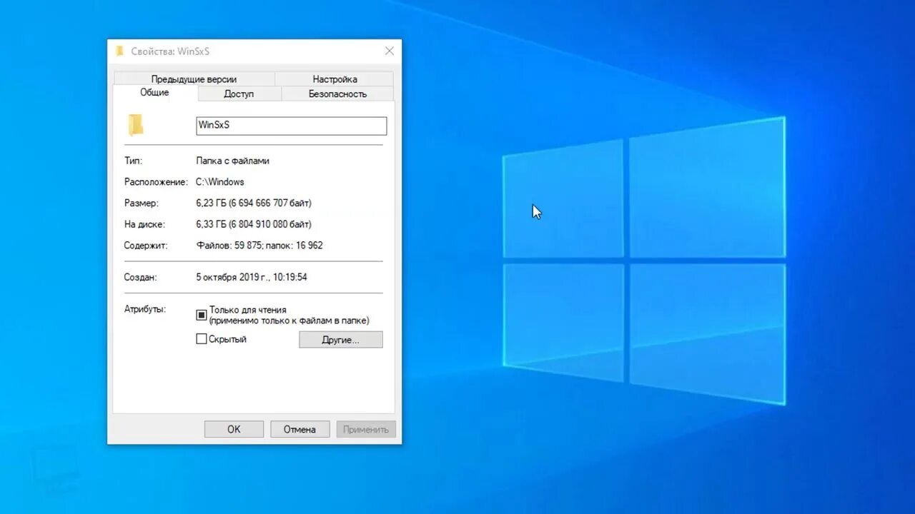
Task: Toggle the read-only attribute checkbox
Action: coord(202,315)
